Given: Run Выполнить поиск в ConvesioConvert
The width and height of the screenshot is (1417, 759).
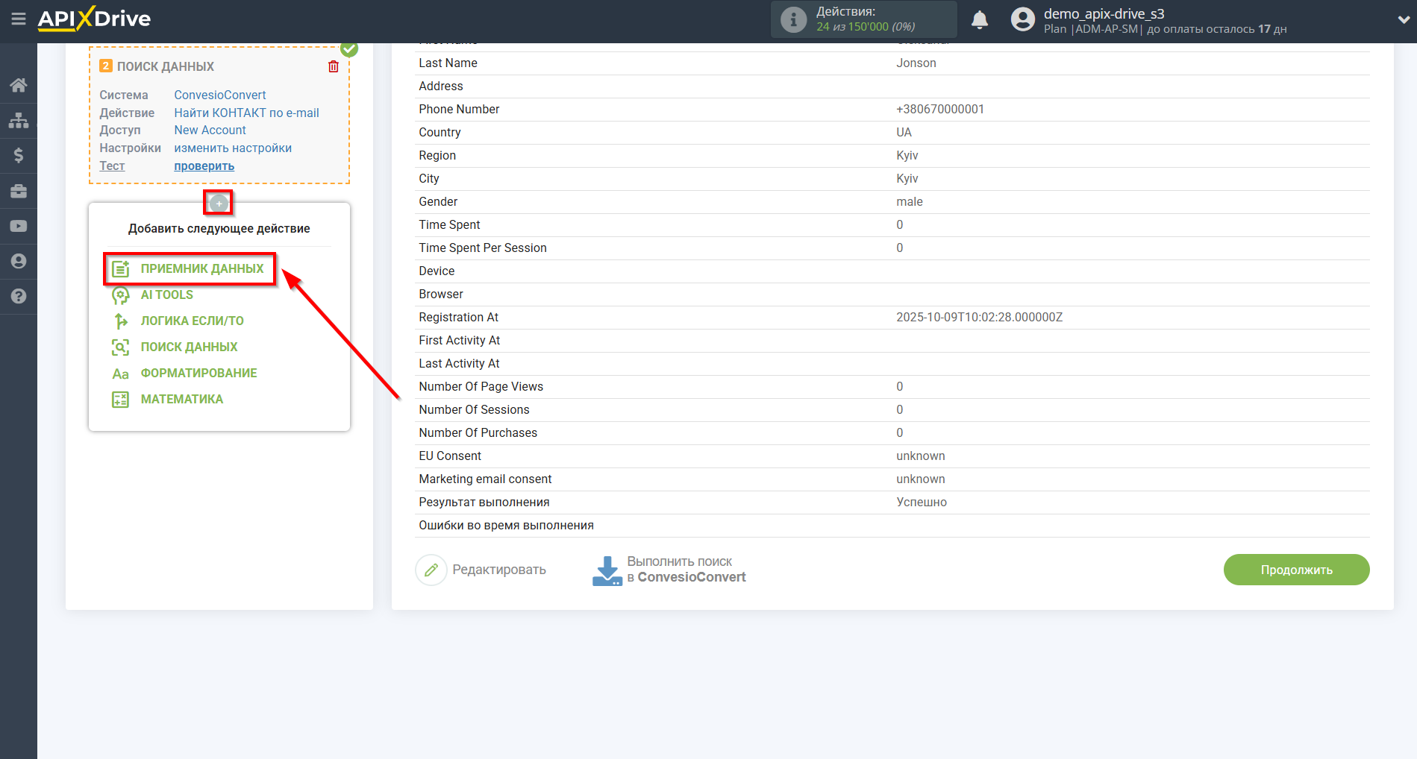Looking at the screenshot, I should tap(669, 570).
